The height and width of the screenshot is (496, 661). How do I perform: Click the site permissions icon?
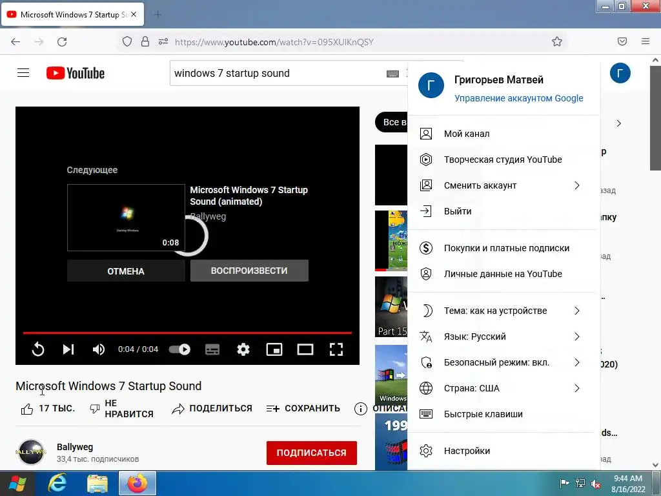(x=163, y=41)
